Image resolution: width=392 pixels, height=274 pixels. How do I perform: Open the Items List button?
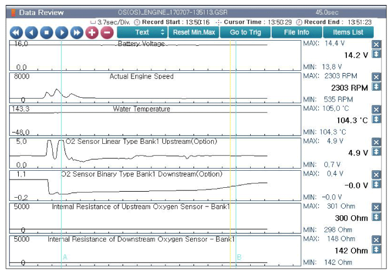(x=348, y=32)
